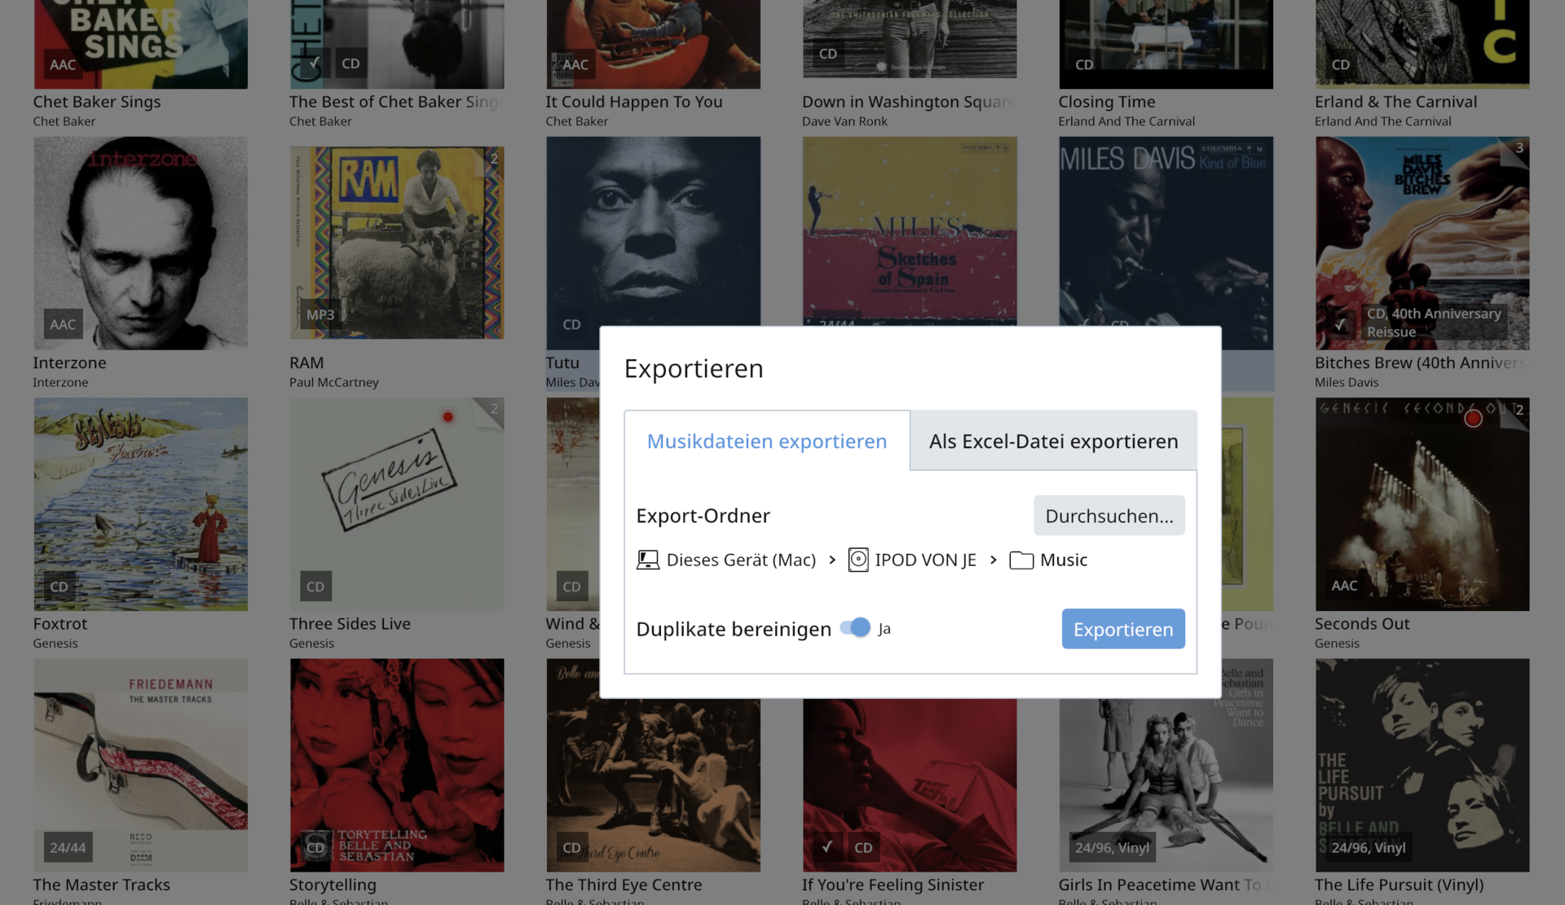This screenshot has height=905, width=1565.
Task: Click the Durchsuchen... button
Action: [1109, 516]
